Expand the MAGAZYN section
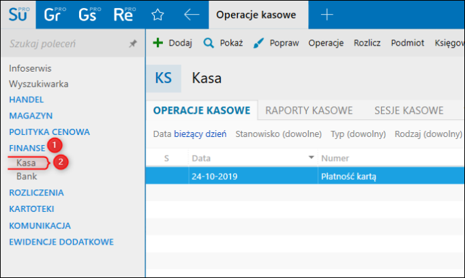 click(31, 116)
